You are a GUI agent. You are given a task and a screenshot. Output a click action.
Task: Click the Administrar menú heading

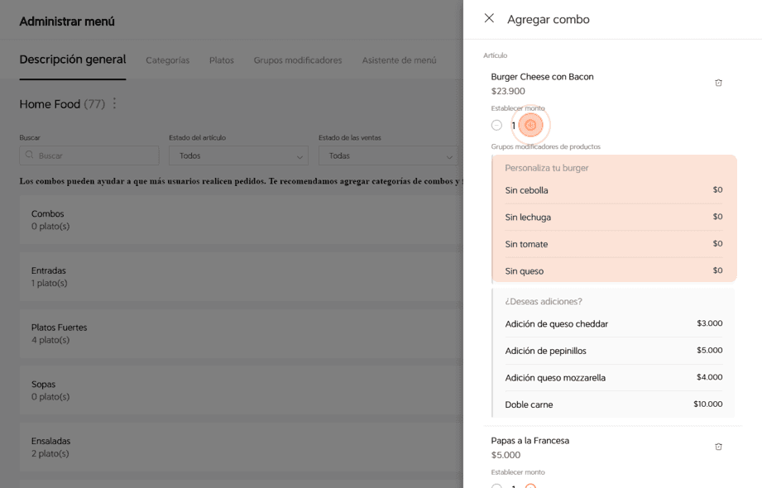[x=67, y=22]
